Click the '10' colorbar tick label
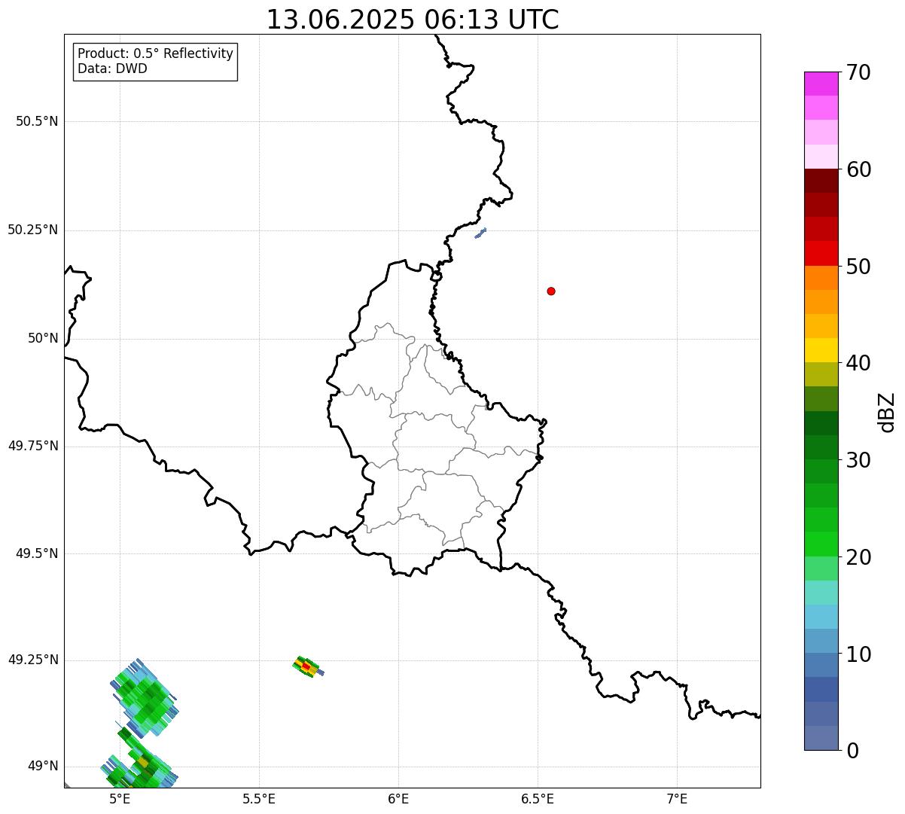 [858, 654]
